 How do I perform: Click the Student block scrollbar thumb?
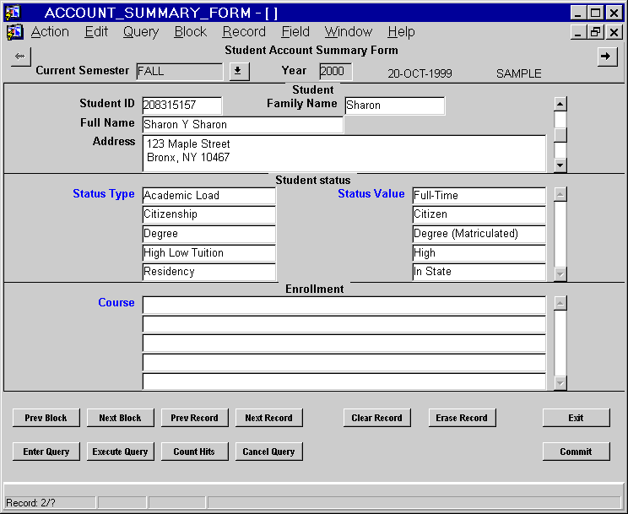(560, 135)
